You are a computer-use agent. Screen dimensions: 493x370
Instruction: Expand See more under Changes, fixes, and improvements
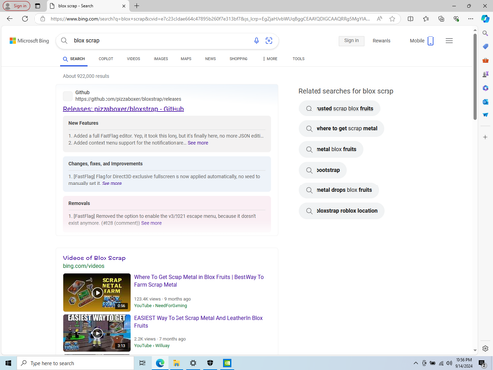pos(111,183)
